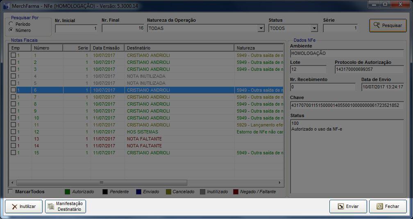
Task: Expand the Natureza da Operação dropdown
Action: click(261, 29)
